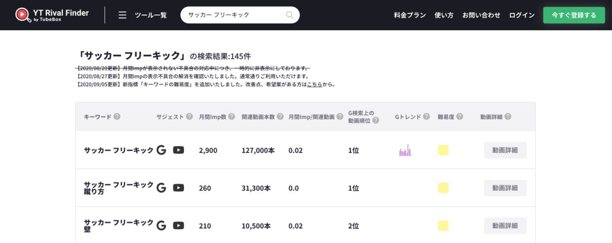Click help icon next to サジェスト header
This screenshot has height=243, width=612.
coord(189,117)
